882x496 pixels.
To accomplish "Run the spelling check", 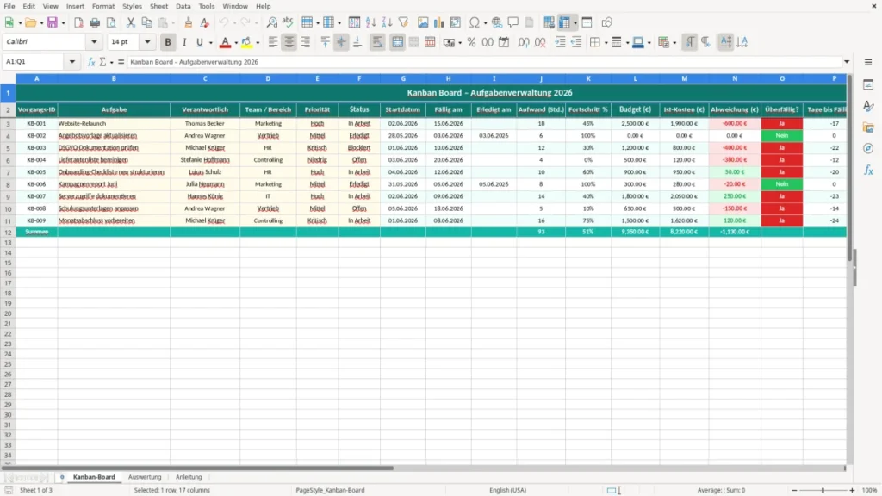I will [x=288, y=22].
